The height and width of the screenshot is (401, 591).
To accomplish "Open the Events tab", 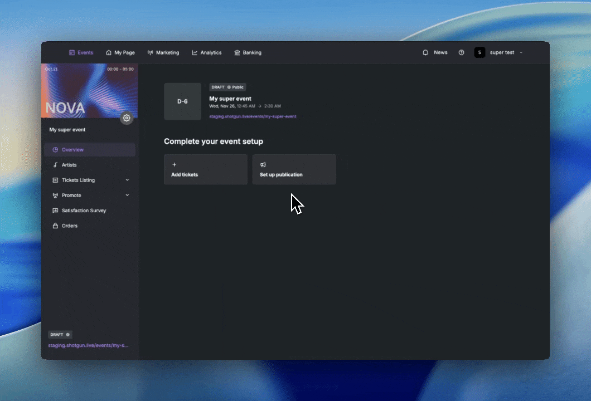I will pos(81,53).
